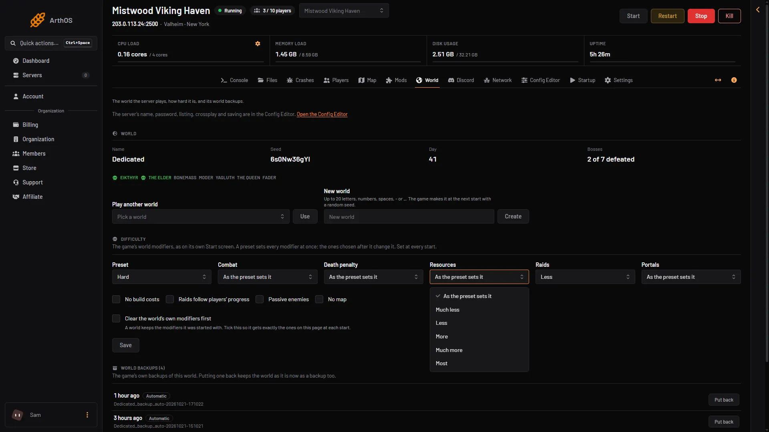Open Organization page in sidebar
This screenshot has height=432, width=769.
point(51,139)
